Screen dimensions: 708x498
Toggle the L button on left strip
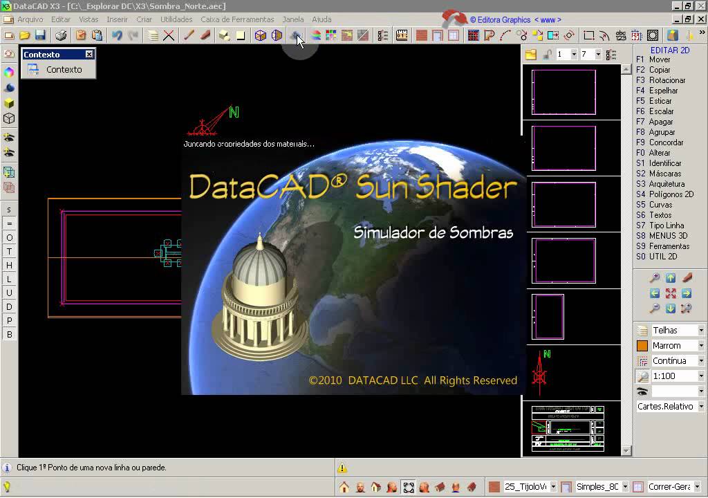(9, 279)
